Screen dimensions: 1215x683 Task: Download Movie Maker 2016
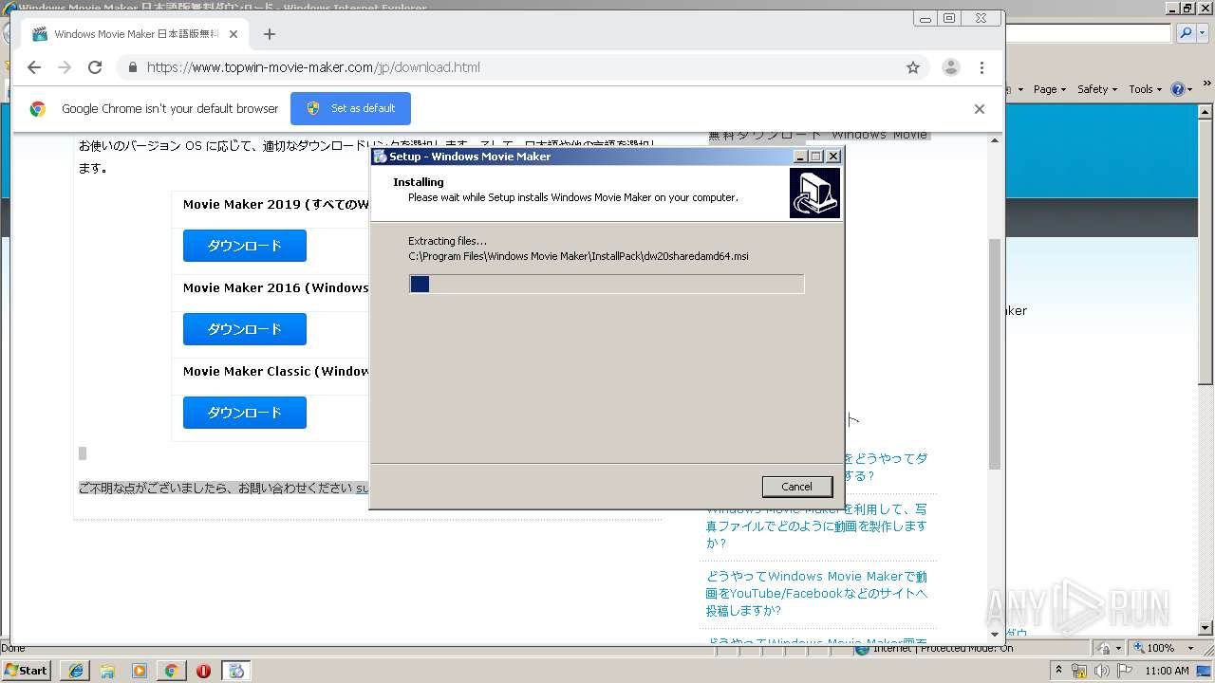[245, 329]
